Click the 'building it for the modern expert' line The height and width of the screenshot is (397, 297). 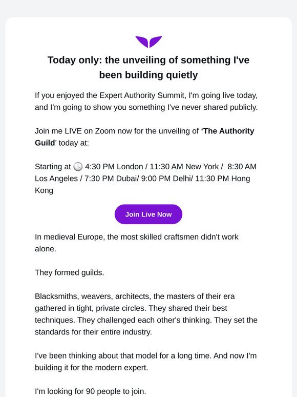(91, 367)
